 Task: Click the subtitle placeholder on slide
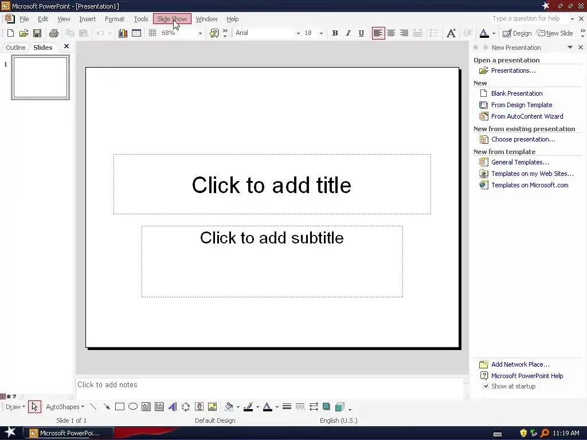click(x=272, y=261)
